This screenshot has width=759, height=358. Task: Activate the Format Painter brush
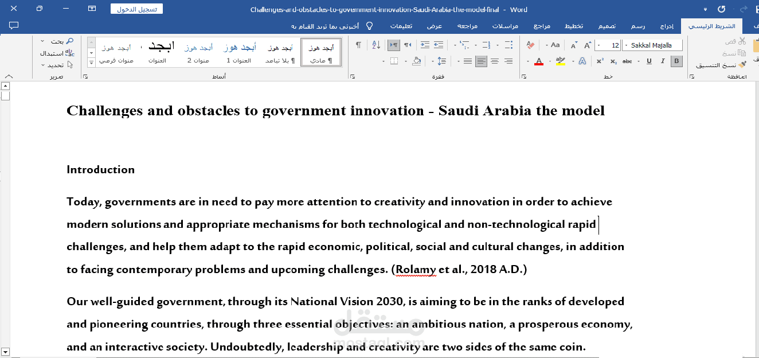(743, 65)
